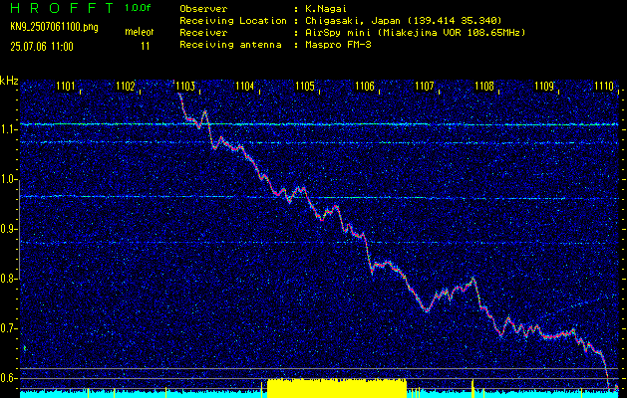Click the HROFFT program title text
The image size is (627, 398).
point(63,8)
